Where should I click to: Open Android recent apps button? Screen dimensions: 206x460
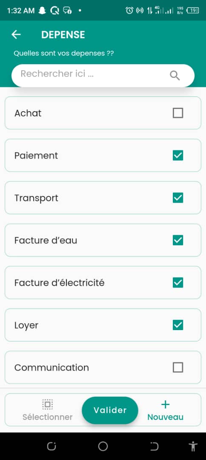[51, 446]
